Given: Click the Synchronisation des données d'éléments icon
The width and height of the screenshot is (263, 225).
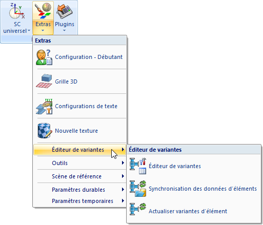Looking at the screenshot, I should tap(138, 189).
